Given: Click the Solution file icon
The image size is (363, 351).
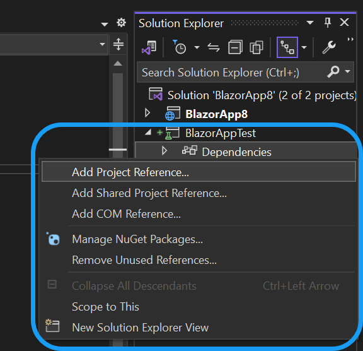Looking at the screenshot, I should click(156, 94).
